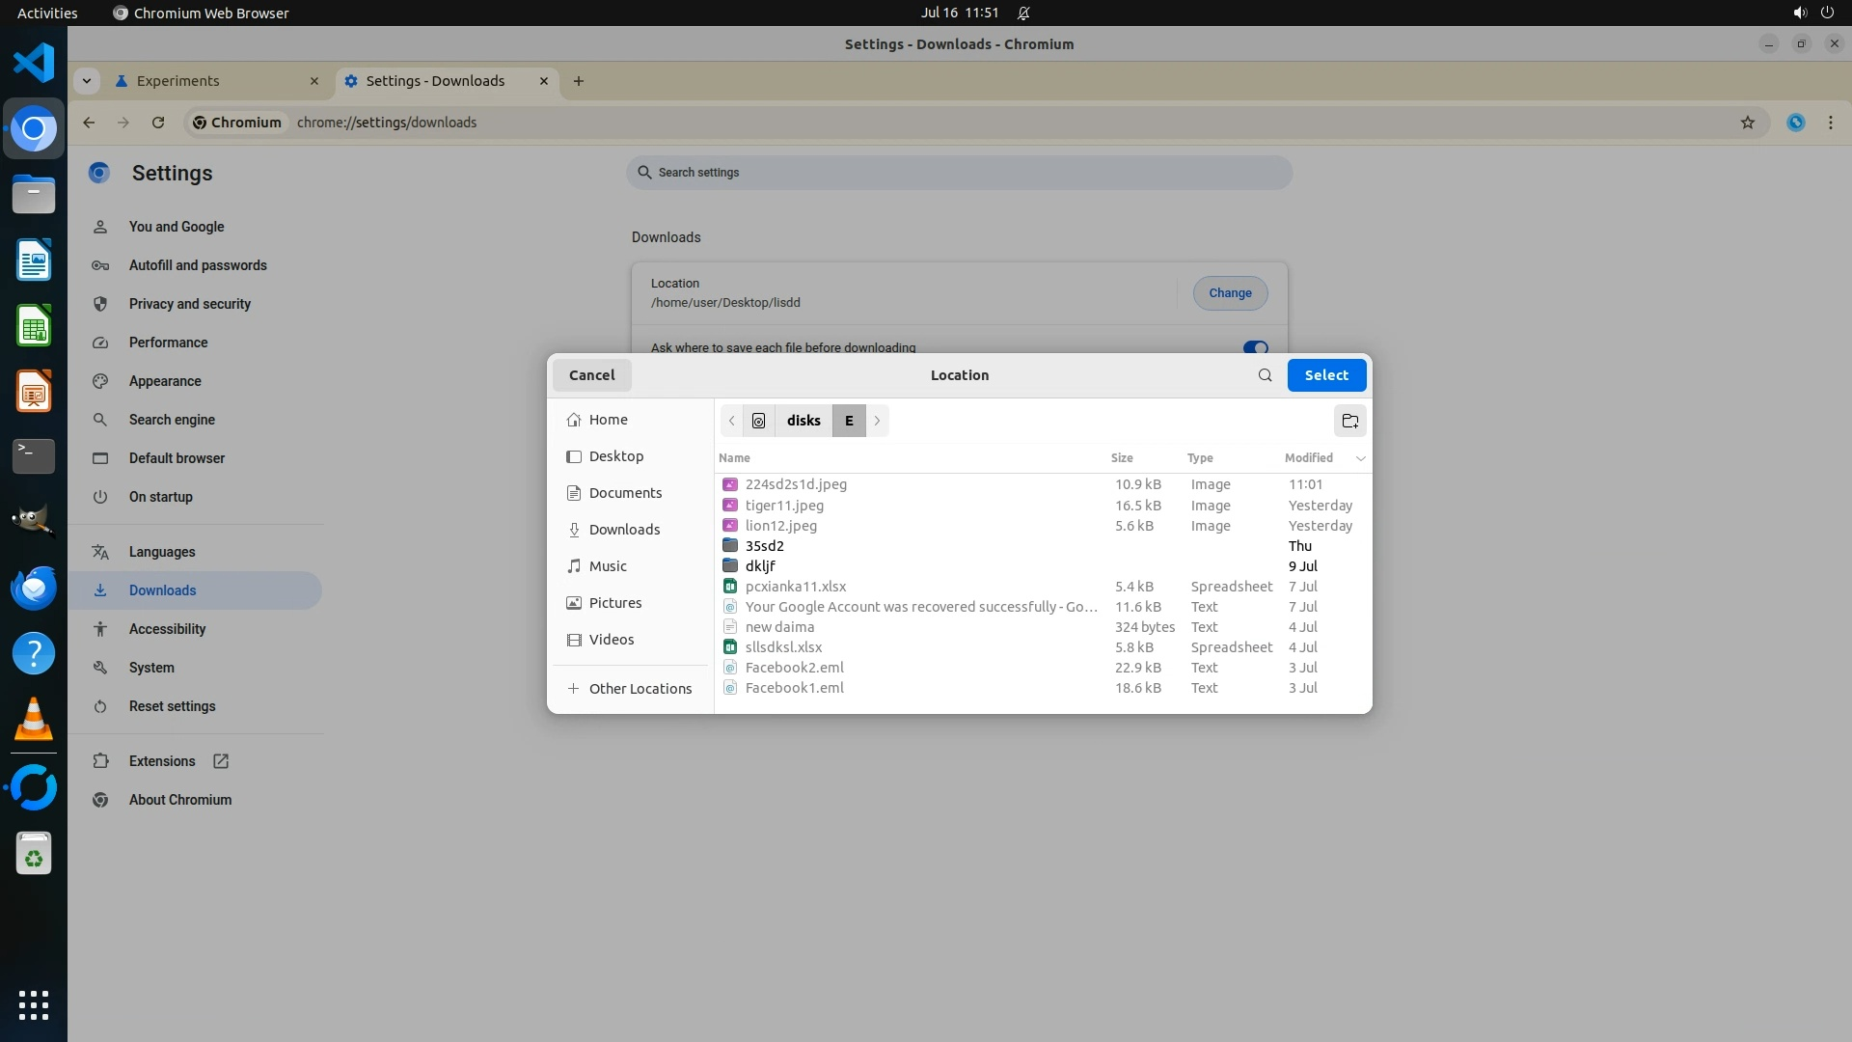This screenshot has height=1042, width=1852.
Task: Go to Other Locations in sidebar
Action: [640, 689]
